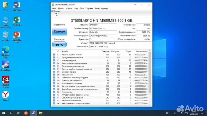
Task: Select the Аппаратное ECC-восстановление row
Action: 100,95
